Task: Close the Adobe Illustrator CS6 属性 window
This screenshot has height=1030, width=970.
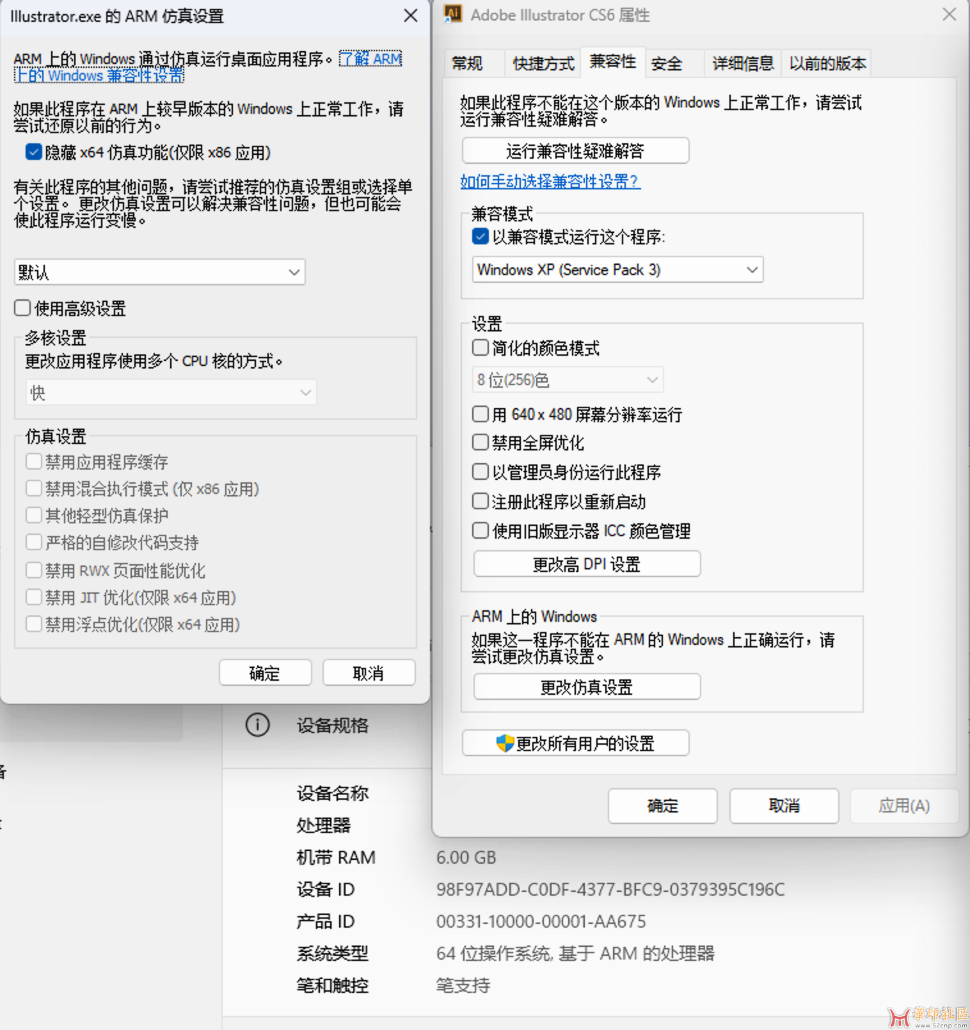Action: (950, 14)
